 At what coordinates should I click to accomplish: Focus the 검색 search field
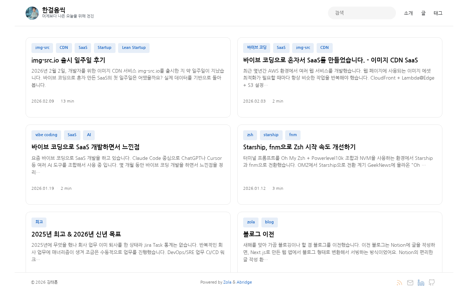point(362,13)
